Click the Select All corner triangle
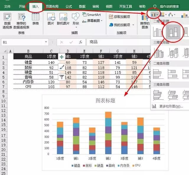Viewport: 189px width, 175px height. click(x=4, y=51)
